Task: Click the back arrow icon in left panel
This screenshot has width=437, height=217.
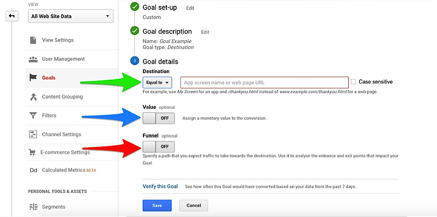Action: (12, 16)
